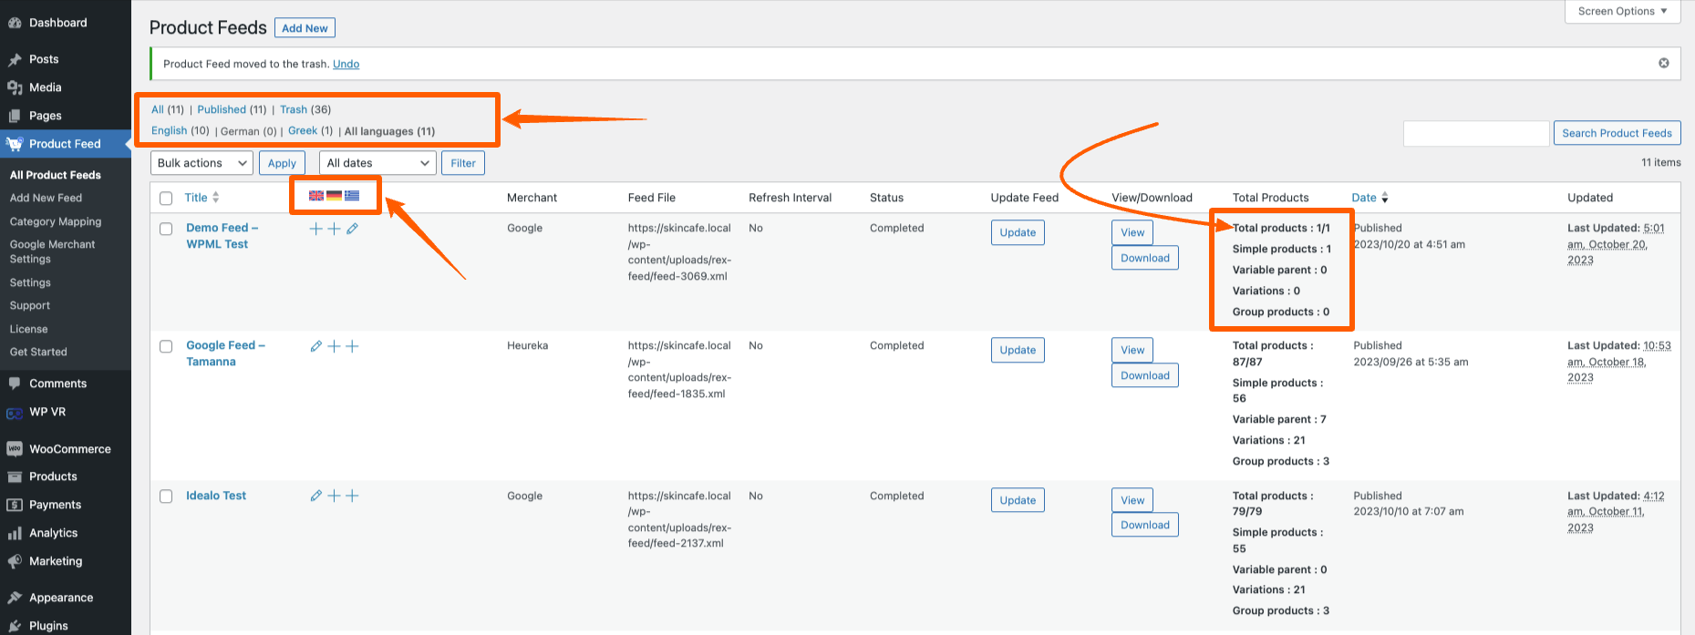Screen dimensions: 1695x635
Task: Click the Comments speech bubble icon
Action: pyautogui.click(x=15, y=384)
